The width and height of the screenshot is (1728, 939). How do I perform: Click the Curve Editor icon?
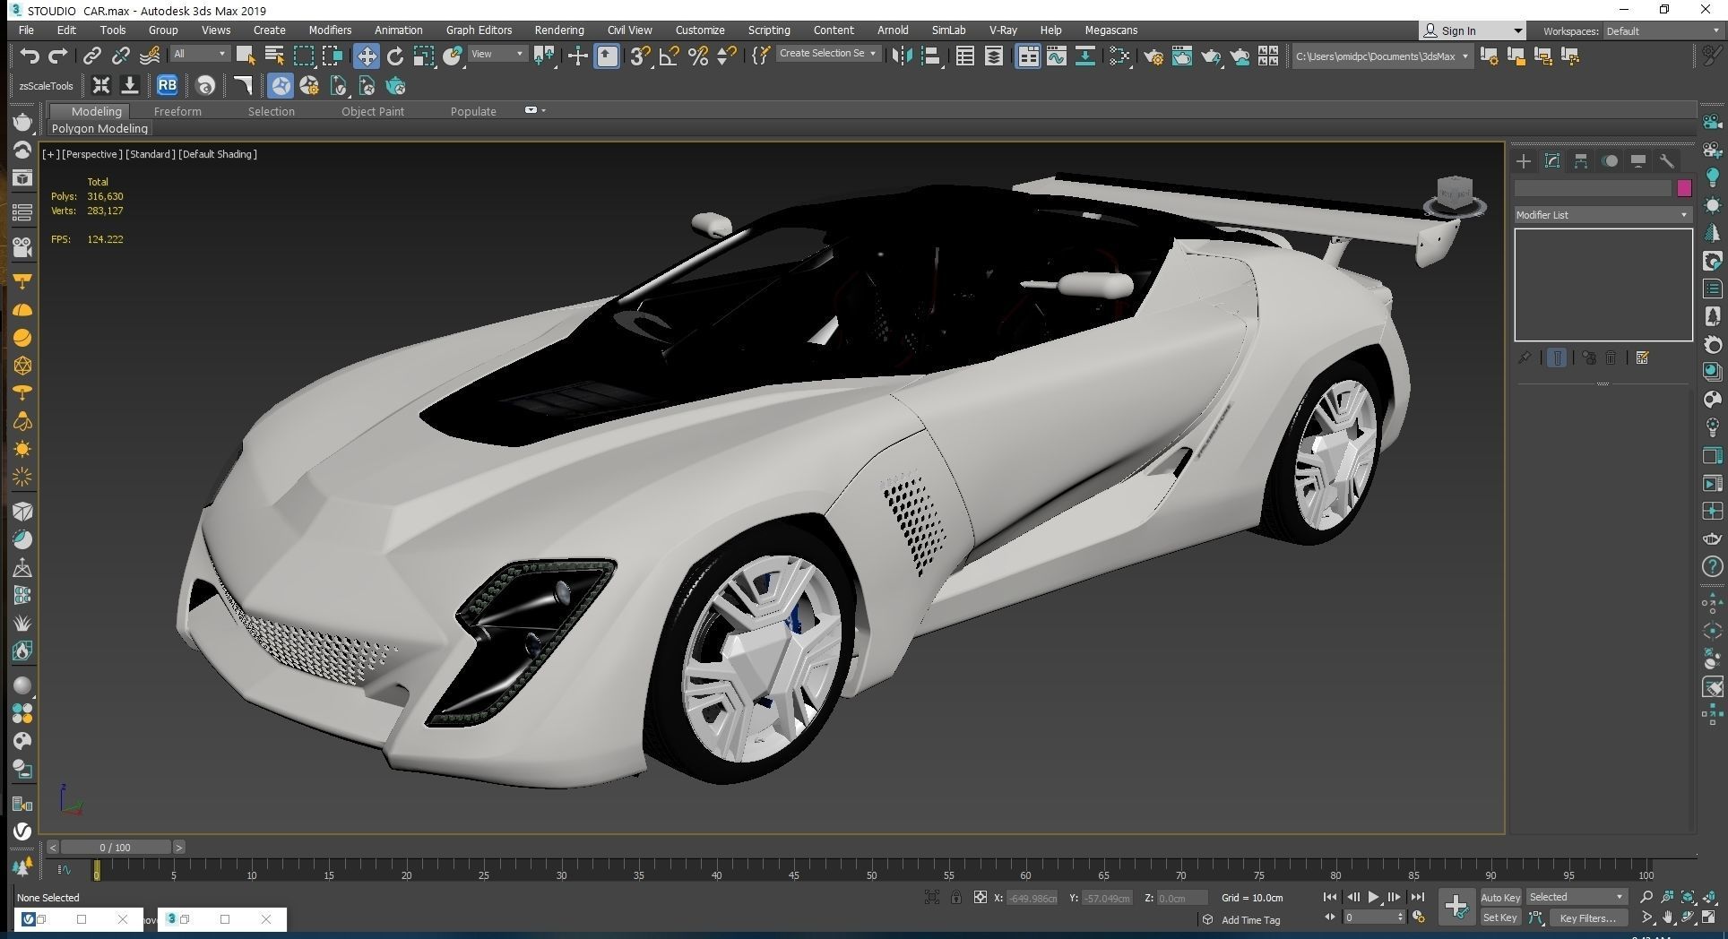1056,56
